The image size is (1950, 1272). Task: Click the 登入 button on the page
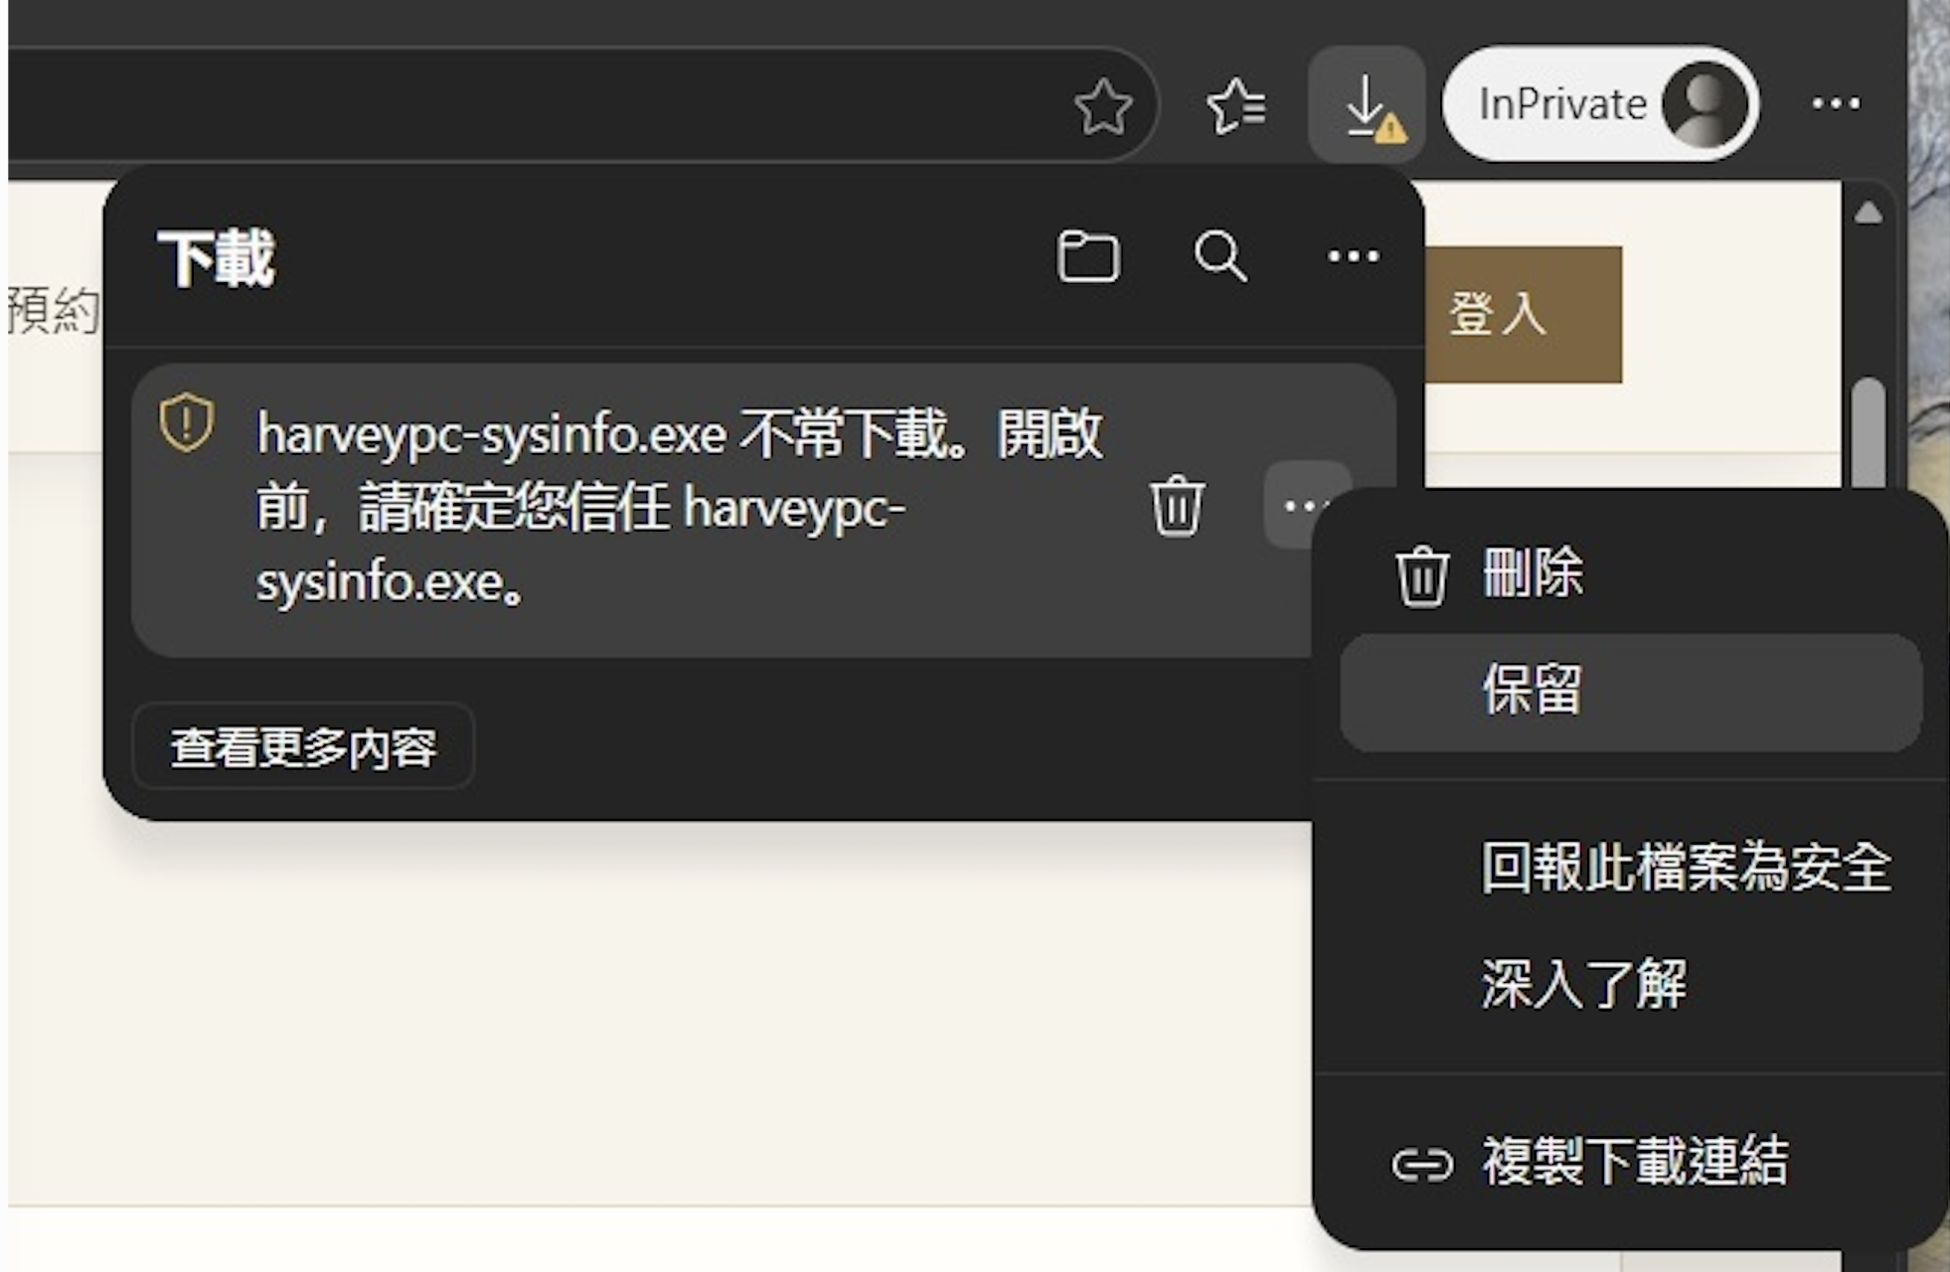coord(1523,315)
